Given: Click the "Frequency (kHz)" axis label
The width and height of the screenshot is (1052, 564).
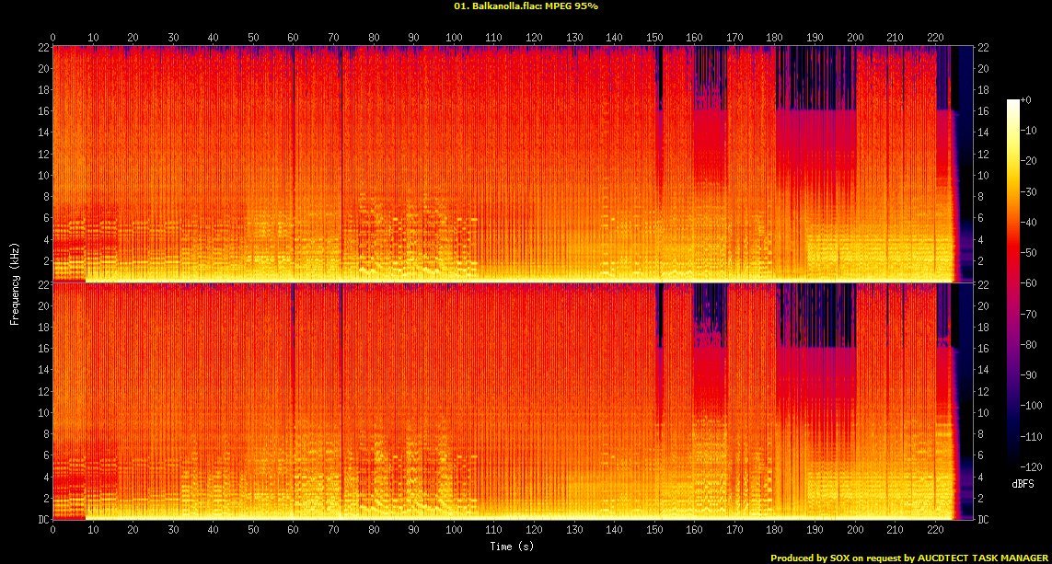Looking at the screenshot, I should point(15,282).
